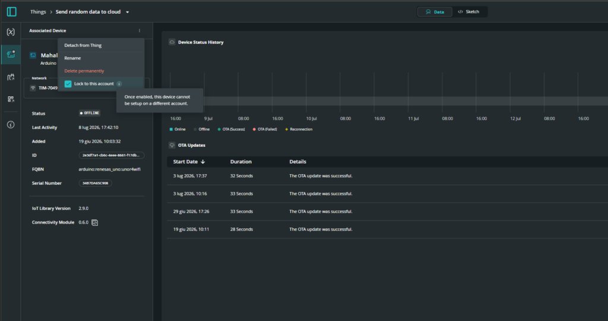The image size is (608, 321).
Task: Click the IoT Library Version 2.9.0 value
Action: tap(83, 209)
